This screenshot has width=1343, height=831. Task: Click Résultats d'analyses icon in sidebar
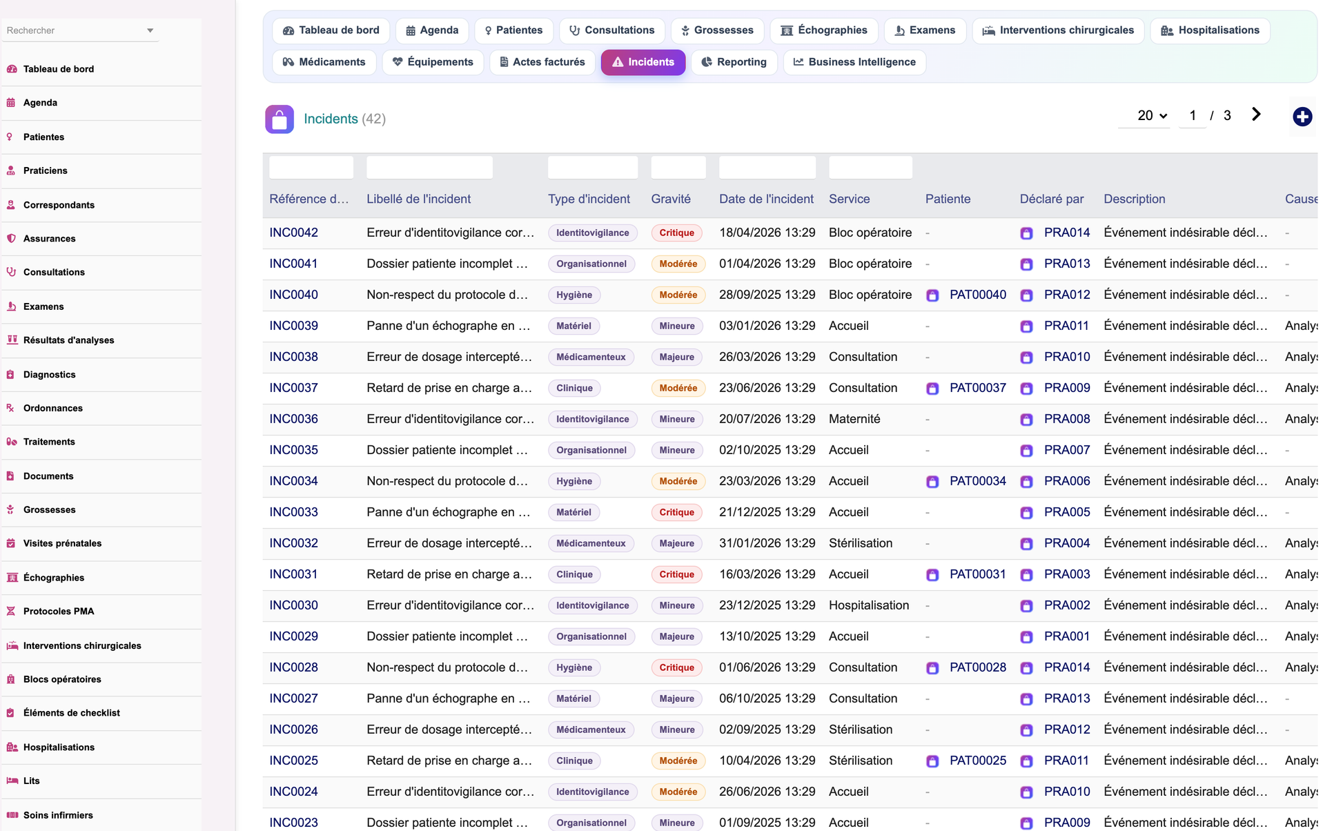tap(12, 340)
